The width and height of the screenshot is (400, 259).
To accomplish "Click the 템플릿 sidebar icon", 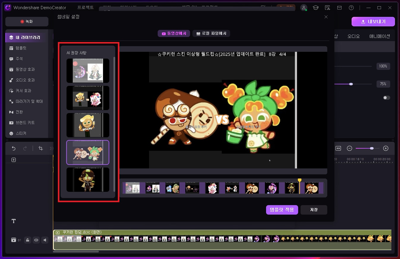I will [11, 48].
